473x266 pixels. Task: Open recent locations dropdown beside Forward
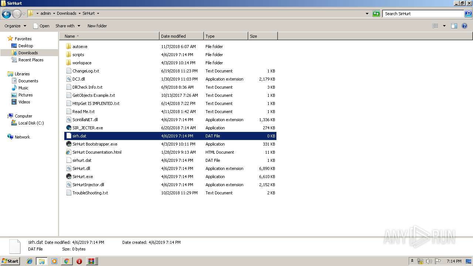coord(24,14)
